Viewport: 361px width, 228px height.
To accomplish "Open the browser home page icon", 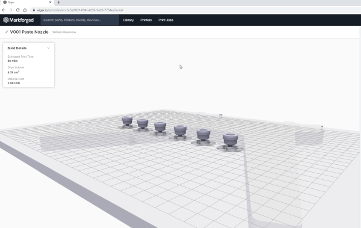I will tap(25, 10).
